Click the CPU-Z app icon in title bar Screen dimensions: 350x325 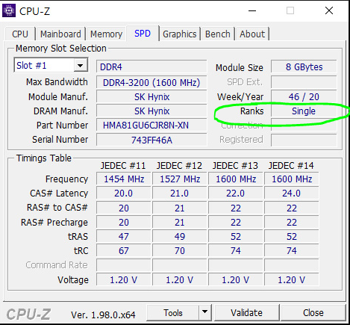pyautogui.click(x=9, y=10)
